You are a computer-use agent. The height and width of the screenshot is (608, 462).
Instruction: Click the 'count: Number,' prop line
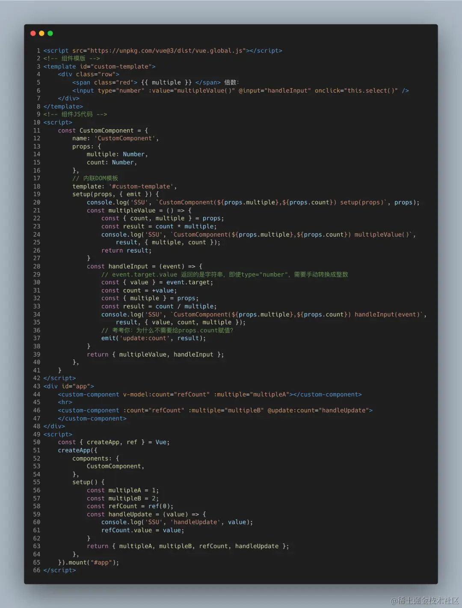pos(112,163)
